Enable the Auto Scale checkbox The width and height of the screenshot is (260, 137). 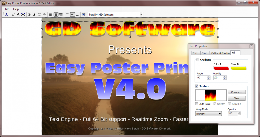[x=197, y=104]
